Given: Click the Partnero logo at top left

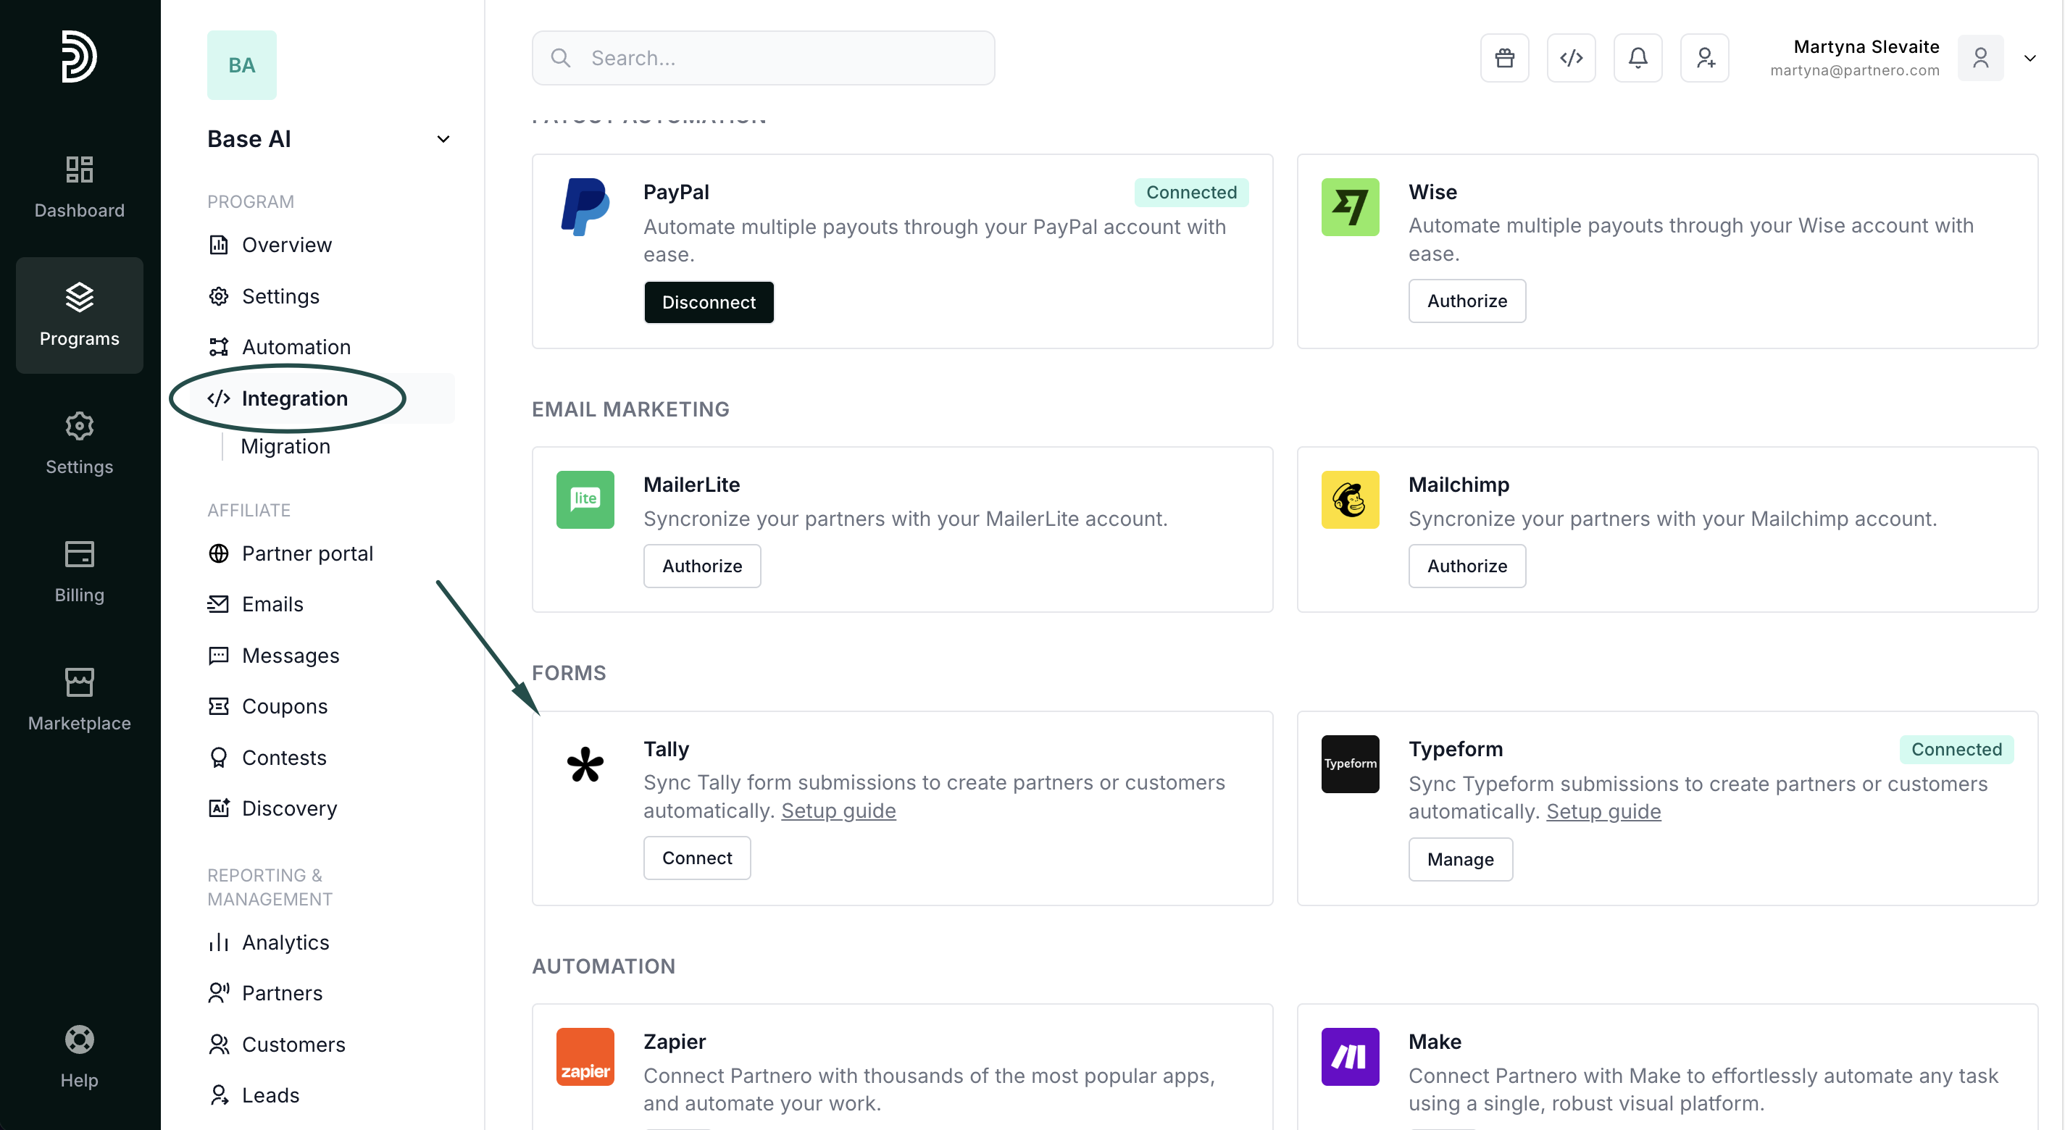Looking at the screenshot, I should pyautogui.click(x=80, y=56).
